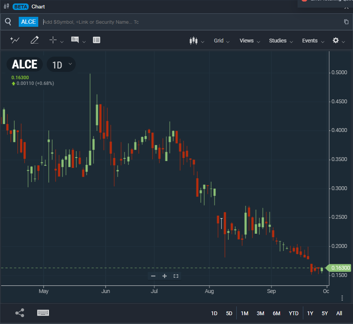Viewport: 353px width, 324px height.
Task: Open the annotation comment tool
Action: (75, 40)
